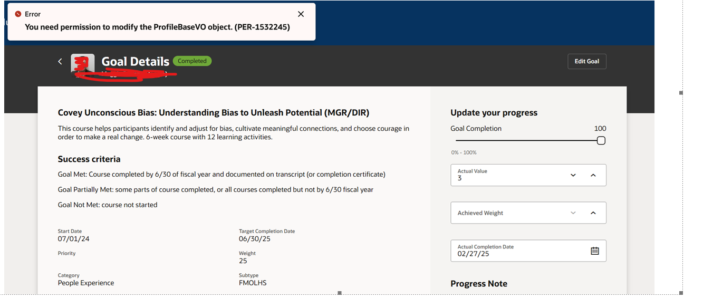This screenshot has height=298, width=713.
Task: Click the Goal Partially Met criteria line
Action: pos(216,190)
